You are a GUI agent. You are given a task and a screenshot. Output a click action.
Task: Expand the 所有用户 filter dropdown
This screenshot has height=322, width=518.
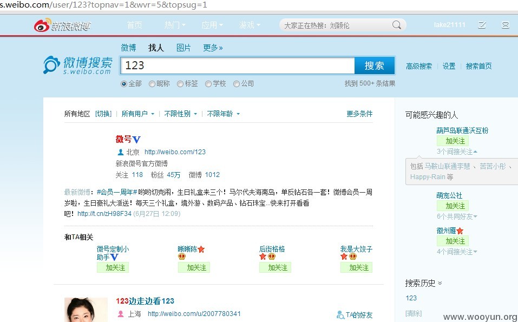coord(138,114)
